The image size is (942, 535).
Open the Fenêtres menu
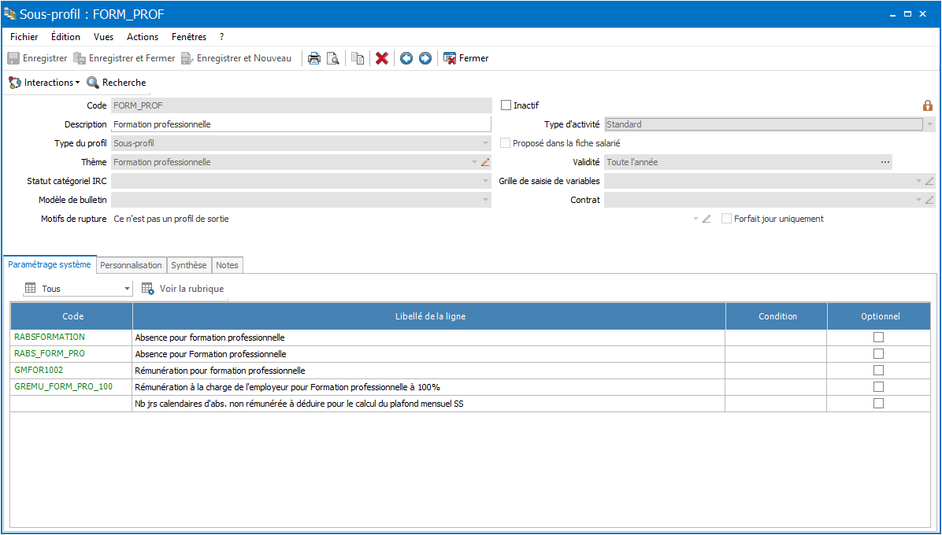189,37
